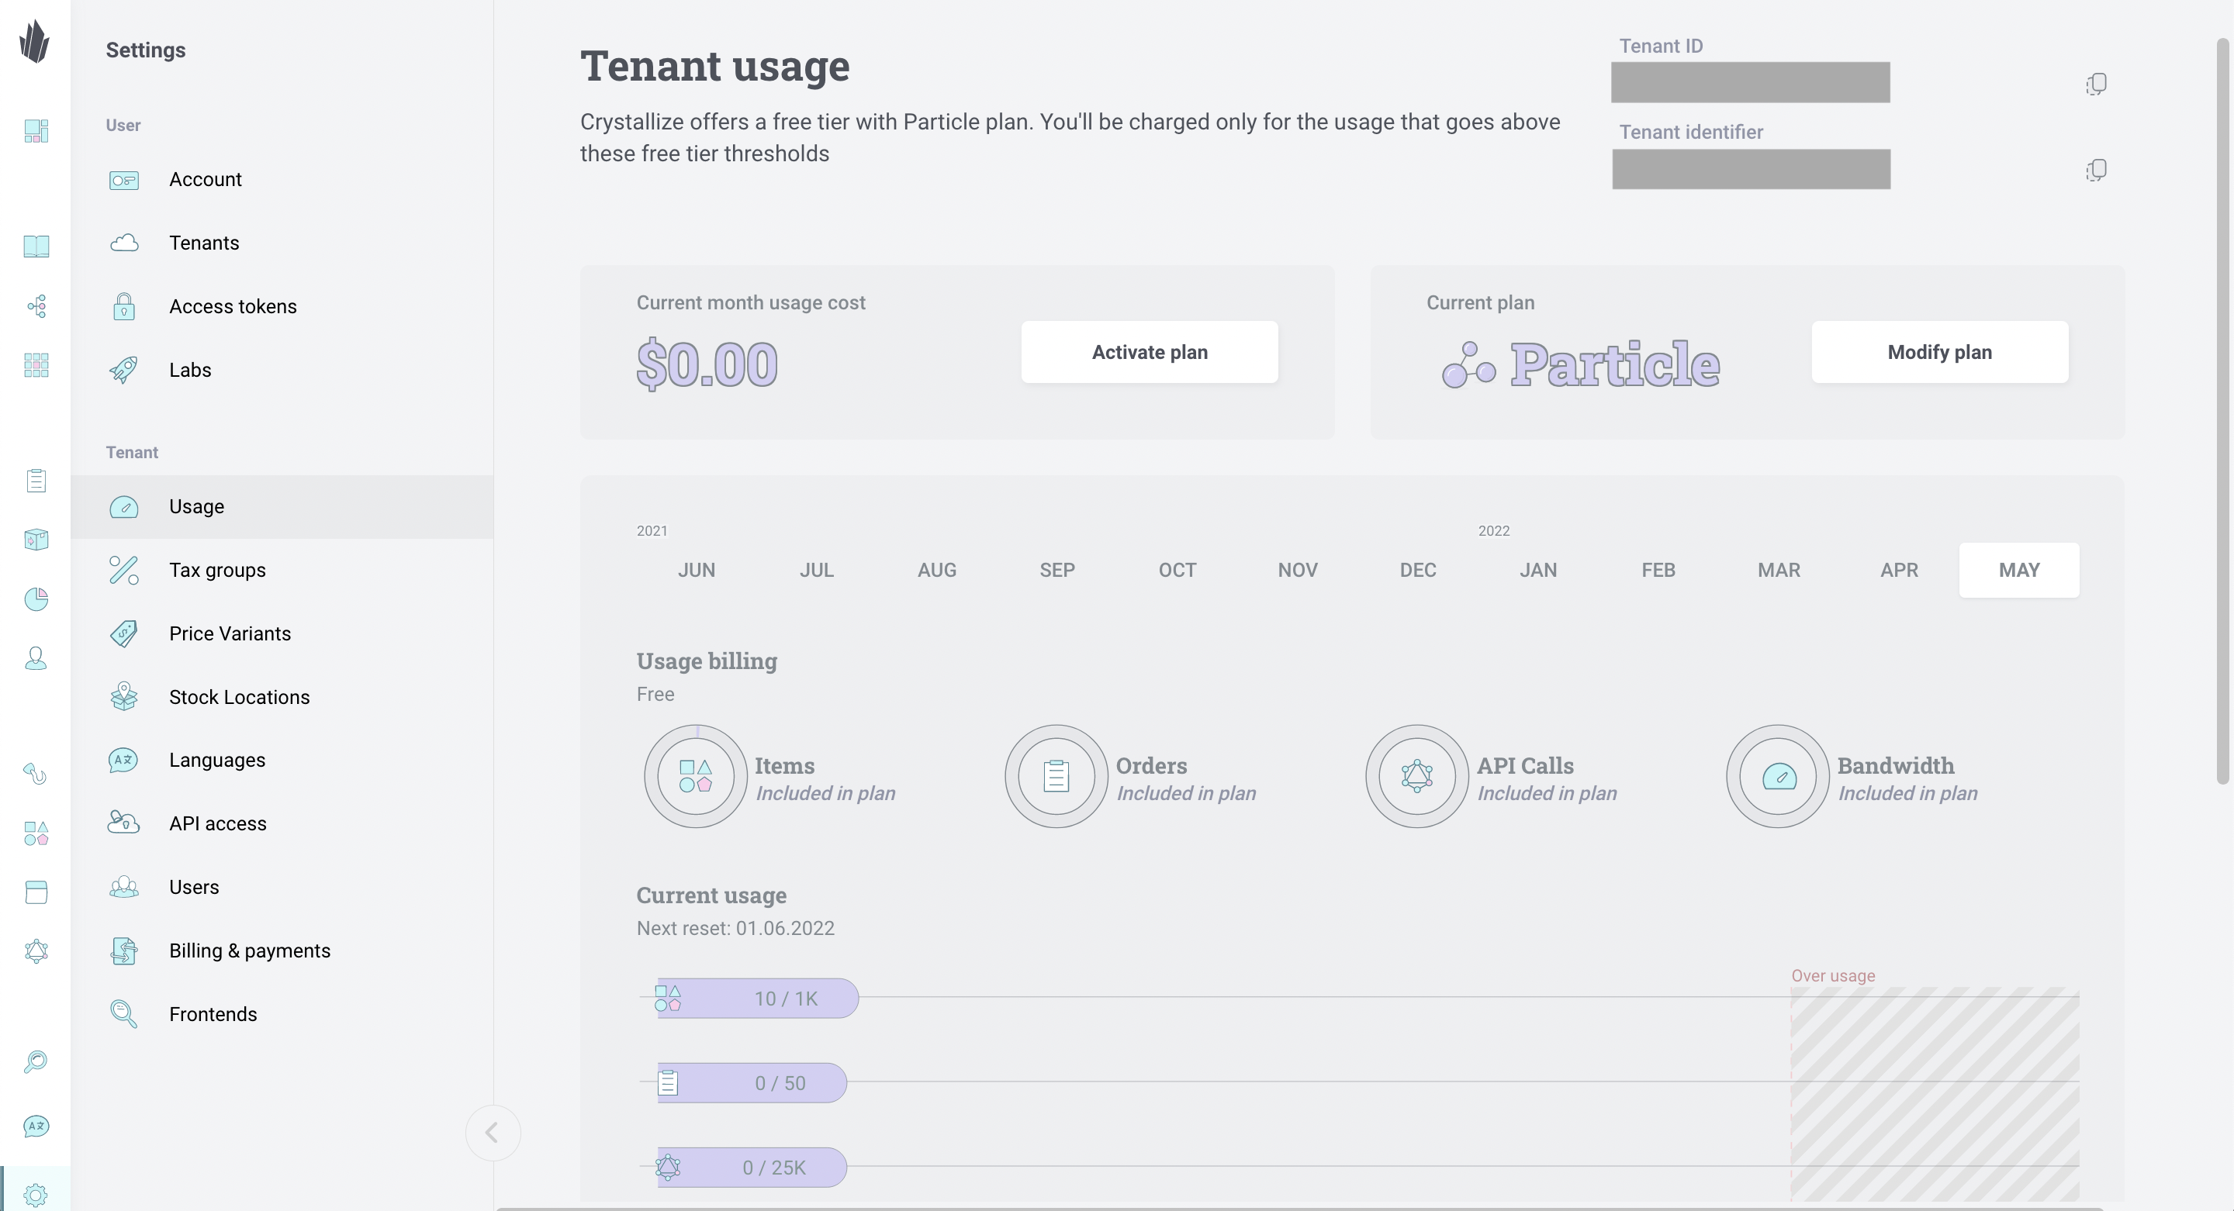Open Account settings
This screenshot has height=1211, width=2234.
pos(282,179)
